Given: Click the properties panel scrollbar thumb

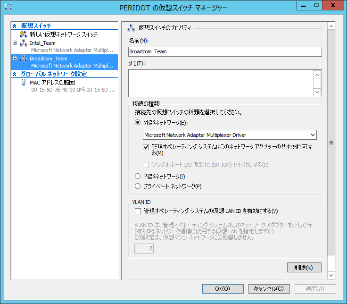Looking at the screenshot, I should (x=331, y=143).
